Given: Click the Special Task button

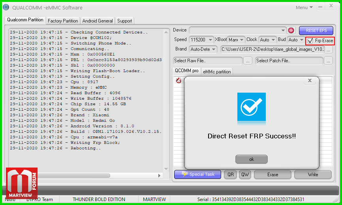Looking at the screenshot, I should click(x=197, y=174).
